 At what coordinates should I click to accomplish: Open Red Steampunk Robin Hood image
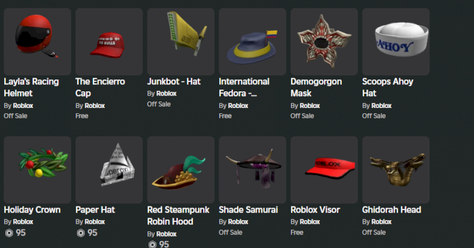click(181, 170)
